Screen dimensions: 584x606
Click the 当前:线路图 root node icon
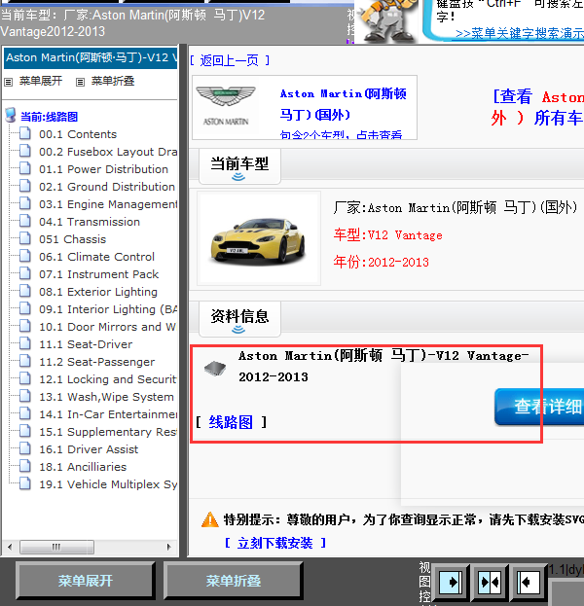tap(11, 115)
